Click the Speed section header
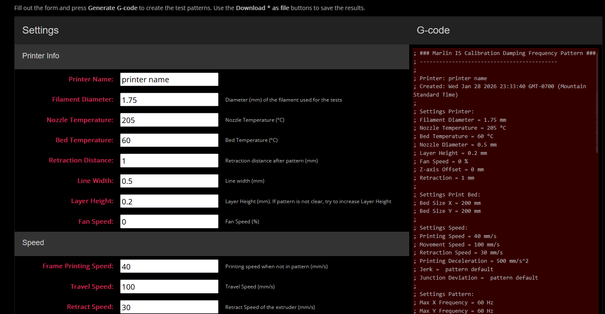 tap(33, 243)
